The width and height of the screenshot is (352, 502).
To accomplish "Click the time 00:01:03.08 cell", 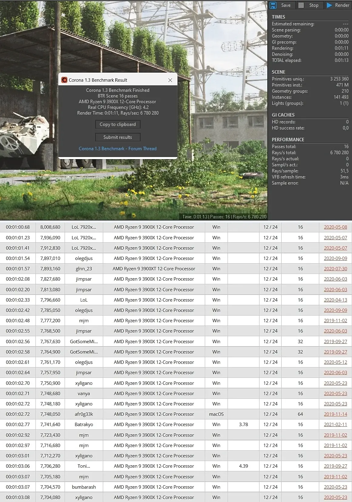I will (18, 497).
